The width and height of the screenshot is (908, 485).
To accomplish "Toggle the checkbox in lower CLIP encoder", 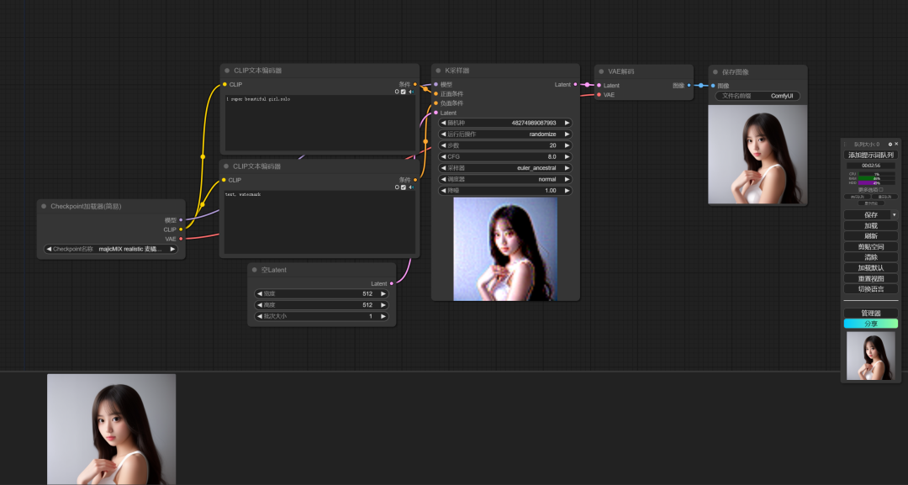I will pos(404,187).
